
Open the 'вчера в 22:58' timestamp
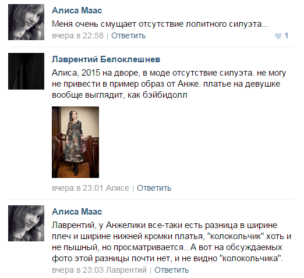click(x=77, y=36)
